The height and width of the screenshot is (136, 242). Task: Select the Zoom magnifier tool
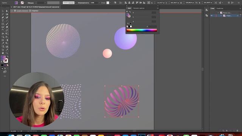7,53
